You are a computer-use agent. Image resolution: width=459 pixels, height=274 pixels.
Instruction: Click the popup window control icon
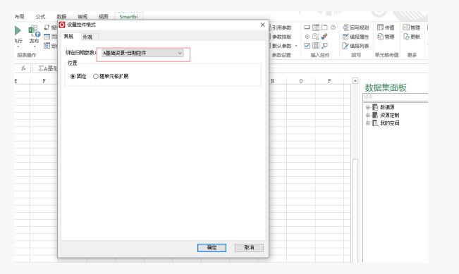point(324,46)
